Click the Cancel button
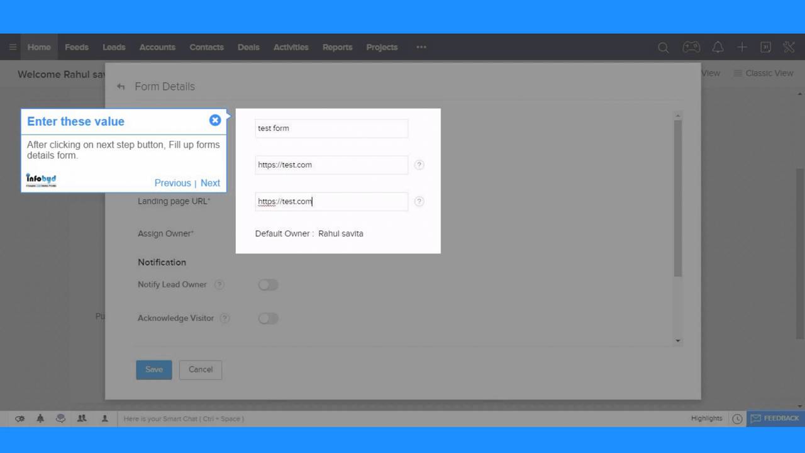This screenshot has width=805, height=453. [x=201, y=369]
